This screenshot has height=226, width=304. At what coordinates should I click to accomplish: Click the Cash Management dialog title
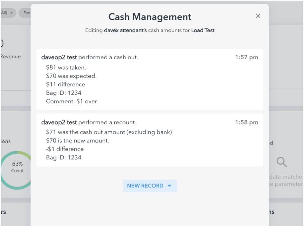150,17
